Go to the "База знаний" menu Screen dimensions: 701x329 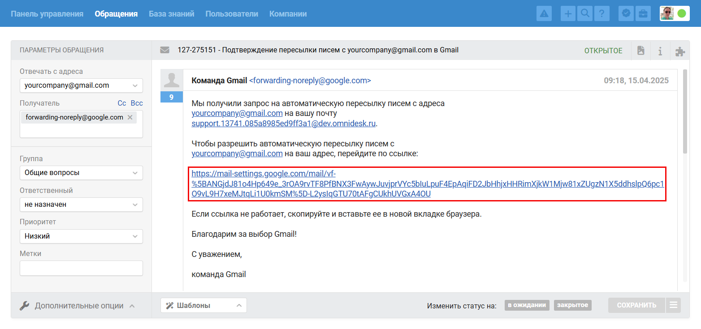click(172, 14)
